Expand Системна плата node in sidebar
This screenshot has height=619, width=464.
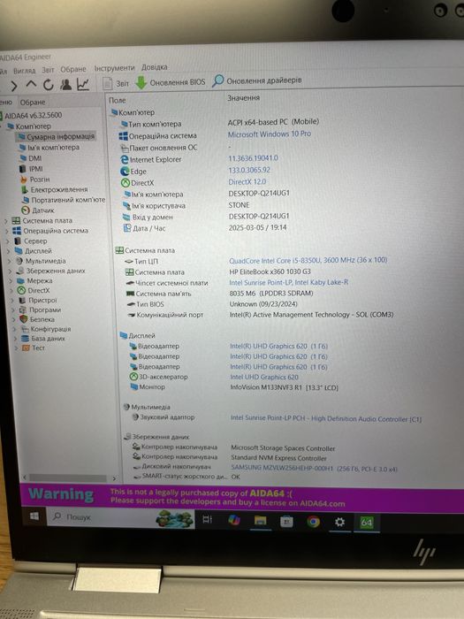tap(6, 221)
